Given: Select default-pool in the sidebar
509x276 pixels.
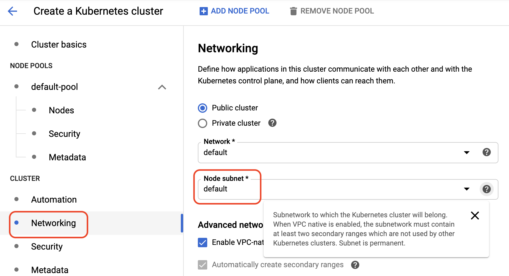Looking at the screenshot, I should pyautogui.click(x=55, y=87).
